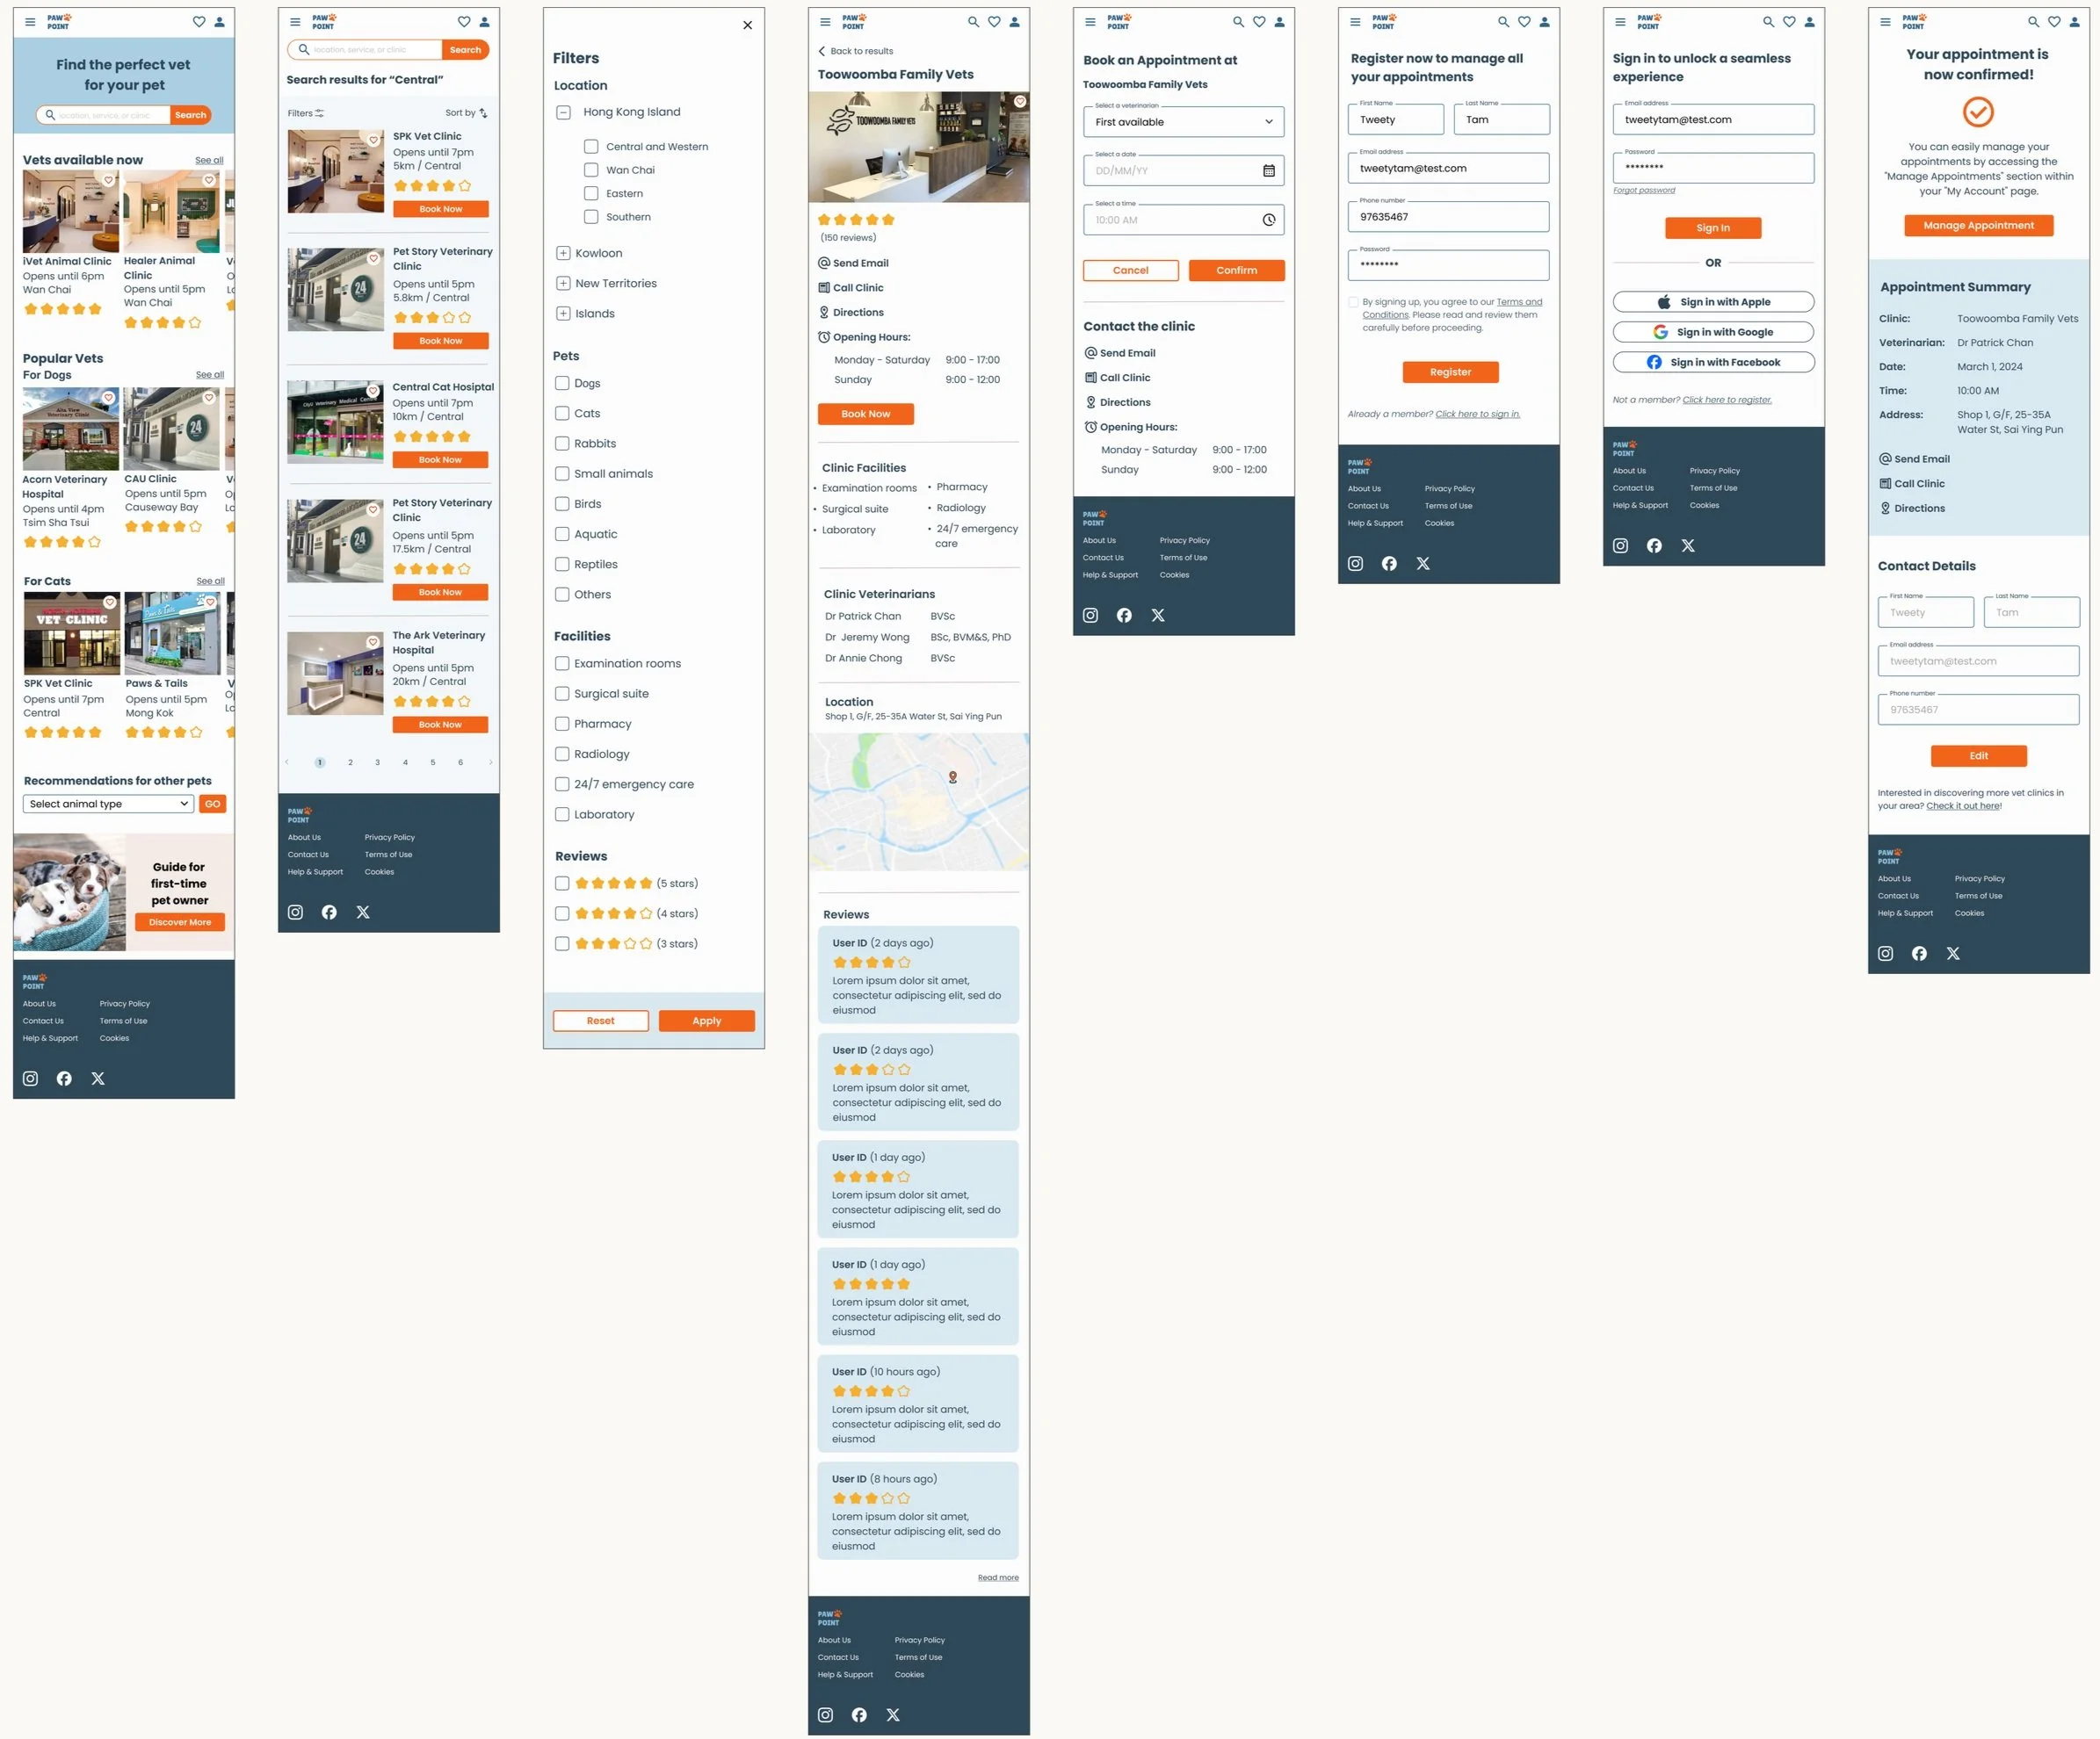Tick the Pharmacy facility checkbox
This screenshot has width=2100, height=1739.
[562, 724]
